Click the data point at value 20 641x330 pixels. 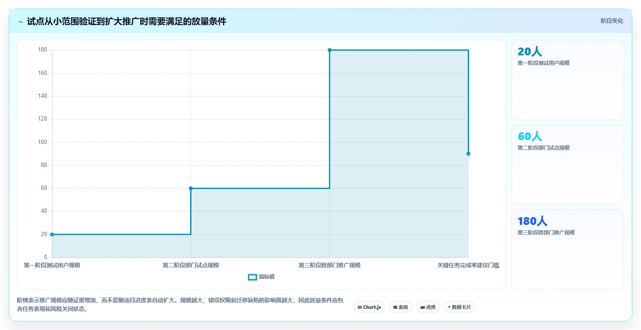(x=52, y=234)
